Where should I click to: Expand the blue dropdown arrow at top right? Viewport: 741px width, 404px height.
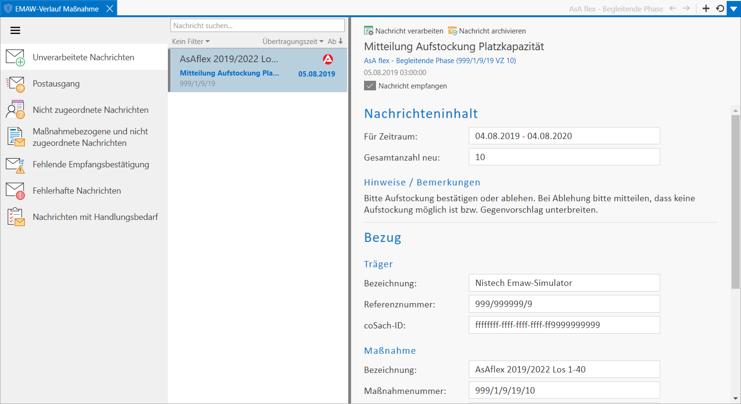point(733,9)
